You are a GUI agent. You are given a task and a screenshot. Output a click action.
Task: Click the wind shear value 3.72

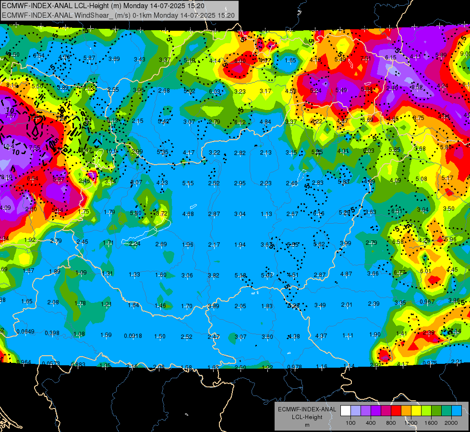pyautogui.click(x=162, y=213)
